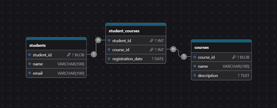Select the description field in courses table

coord(221,76)
